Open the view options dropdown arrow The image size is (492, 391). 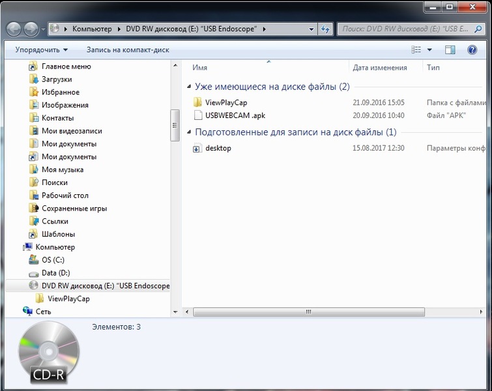429,50
